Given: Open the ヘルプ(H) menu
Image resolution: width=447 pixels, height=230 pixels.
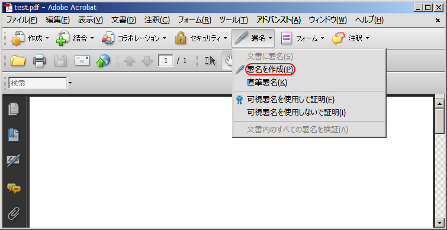Looking at the screenshot, I should pyautogui.click(x=369, y=20).
